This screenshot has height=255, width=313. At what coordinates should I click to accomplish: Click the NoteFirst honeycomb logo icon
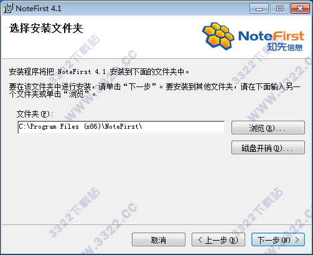tap(218, 36)
